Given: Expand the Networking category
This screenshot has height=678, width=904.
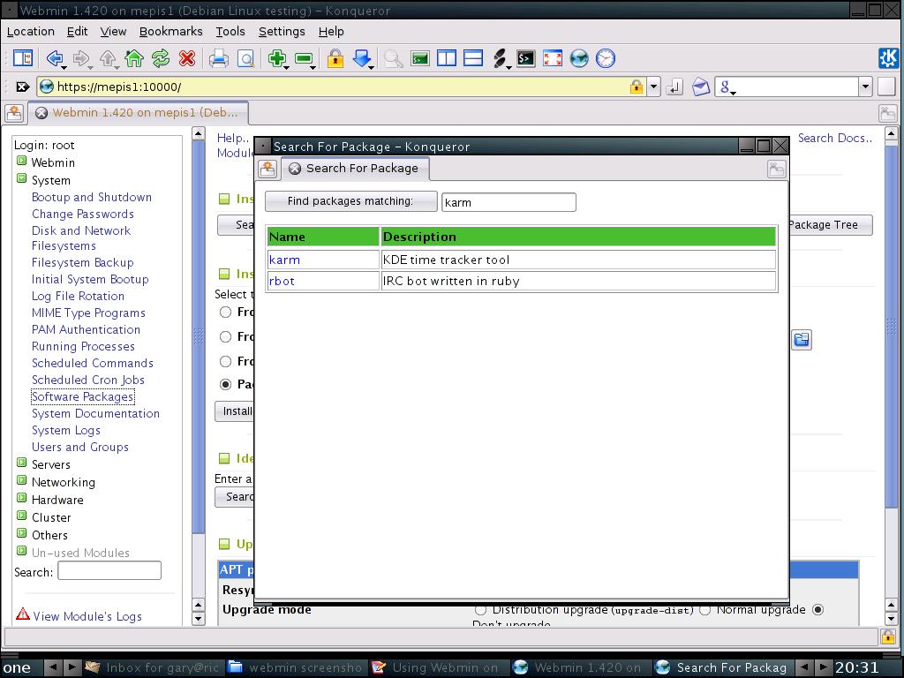Looking at the screenshot, I should (x=21, y=480).
